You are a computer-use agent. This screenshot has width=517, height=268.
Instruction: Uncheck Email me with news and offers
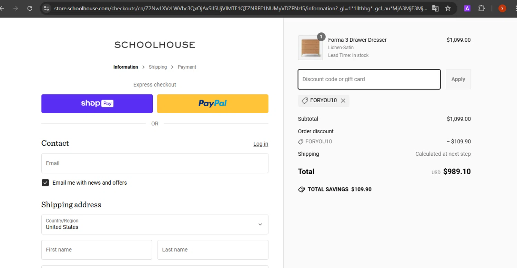45,183
